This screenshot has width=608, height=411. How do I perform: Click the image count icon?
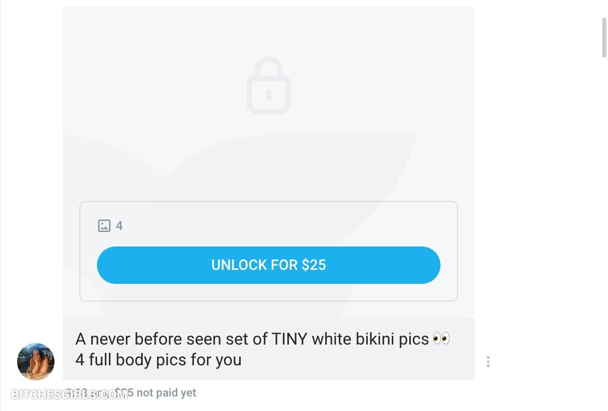click(x=104, y=226)
